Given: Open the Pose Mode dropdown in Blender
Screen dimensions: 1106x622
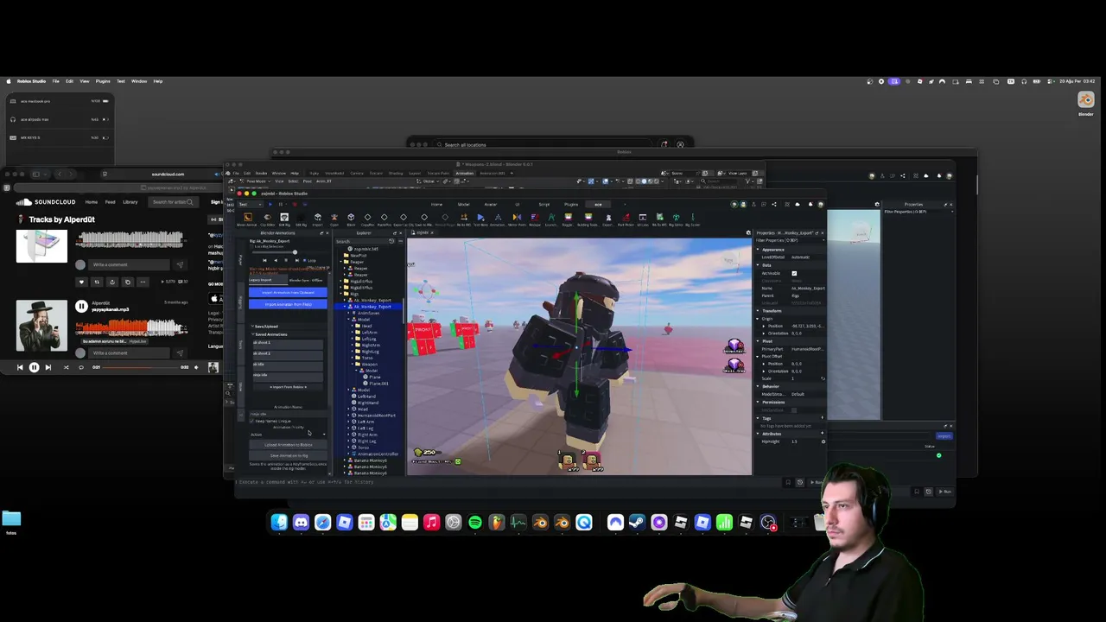Looking at the screenshot, I should tap(256, 181).
